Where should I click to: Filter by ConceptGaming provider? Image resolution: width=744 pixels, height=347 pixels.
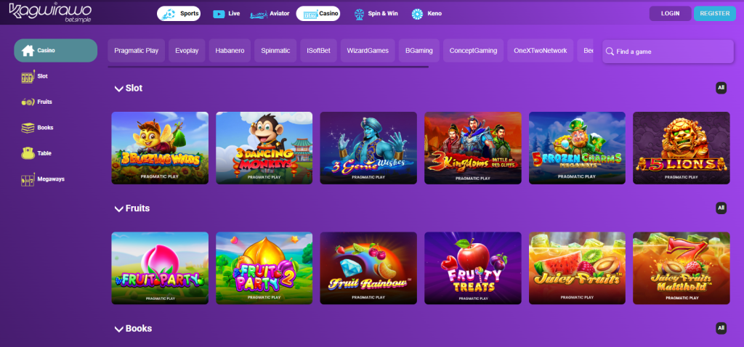(473, 51)
